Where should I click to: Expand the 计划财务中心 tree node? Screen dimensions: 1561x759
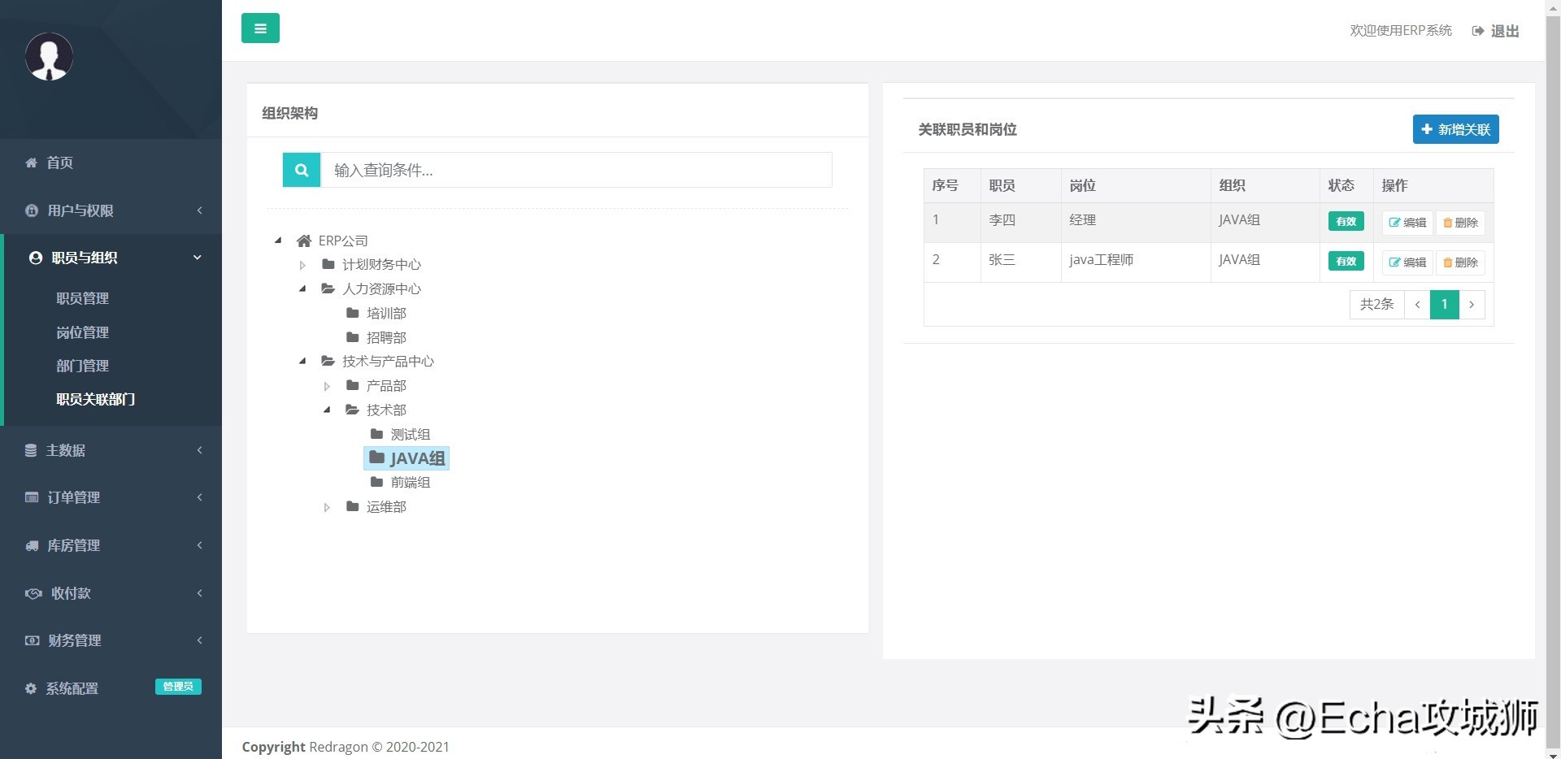coord(302,264)
